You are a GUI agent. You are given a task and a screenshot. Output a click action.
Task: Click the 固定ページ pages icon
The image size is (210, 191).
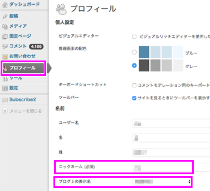(x=5, y=36)
